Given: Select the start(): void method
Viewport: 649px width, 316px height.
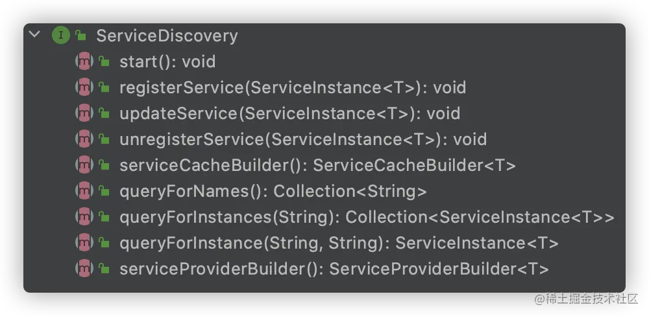Looking at the screenshot, I should [x=167, y=62].
